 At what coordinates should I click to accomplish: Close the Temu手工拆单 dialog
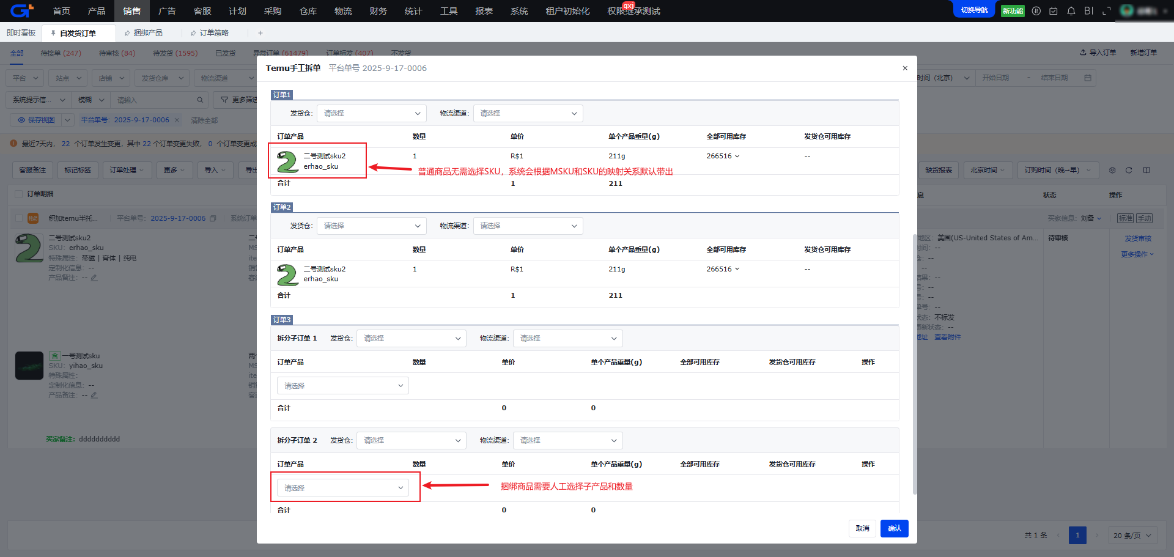pyautogui.click(x=905, y=68)
